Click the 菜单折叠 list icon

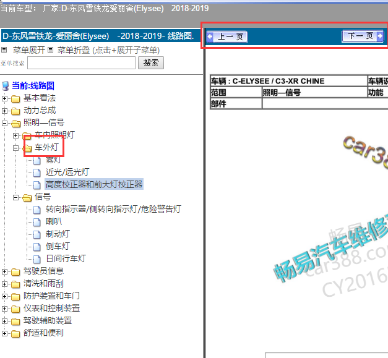(x=51, y=50)
